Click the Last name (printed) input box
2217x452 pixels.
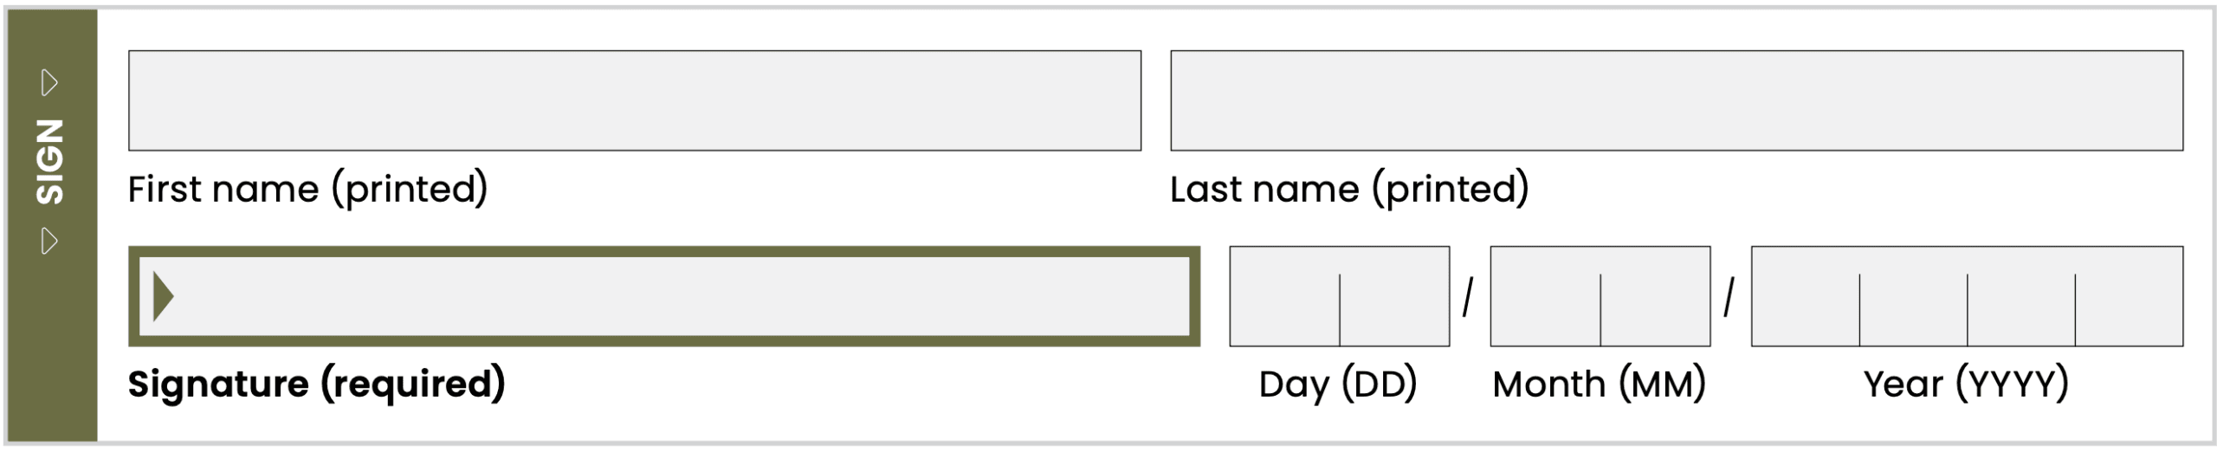pos(1676,100)
